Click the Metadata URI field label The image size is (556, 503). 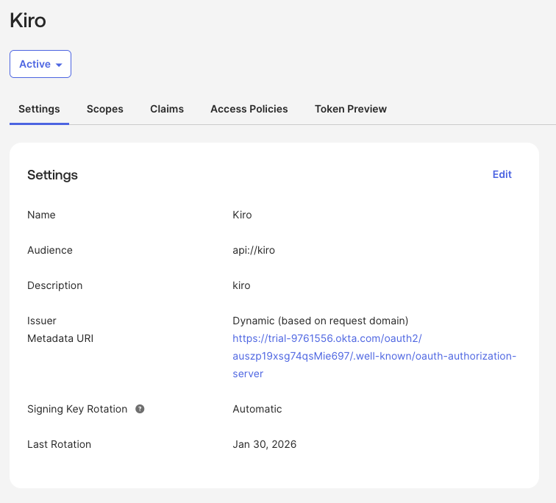[60, 338]
